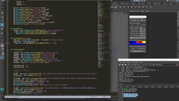The image size is (179, 101).
Task: Click the Channel Box / Layer Editor side tab
Action: 178,19
